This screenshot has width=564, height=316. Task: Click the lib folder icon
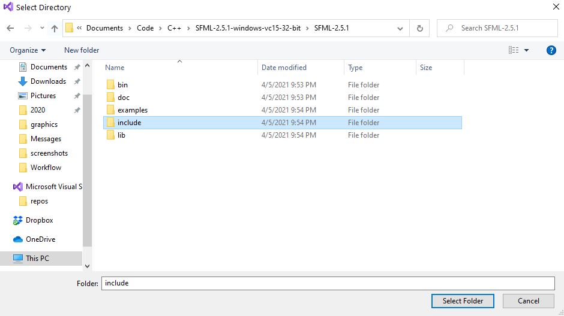tap(110, 135)
